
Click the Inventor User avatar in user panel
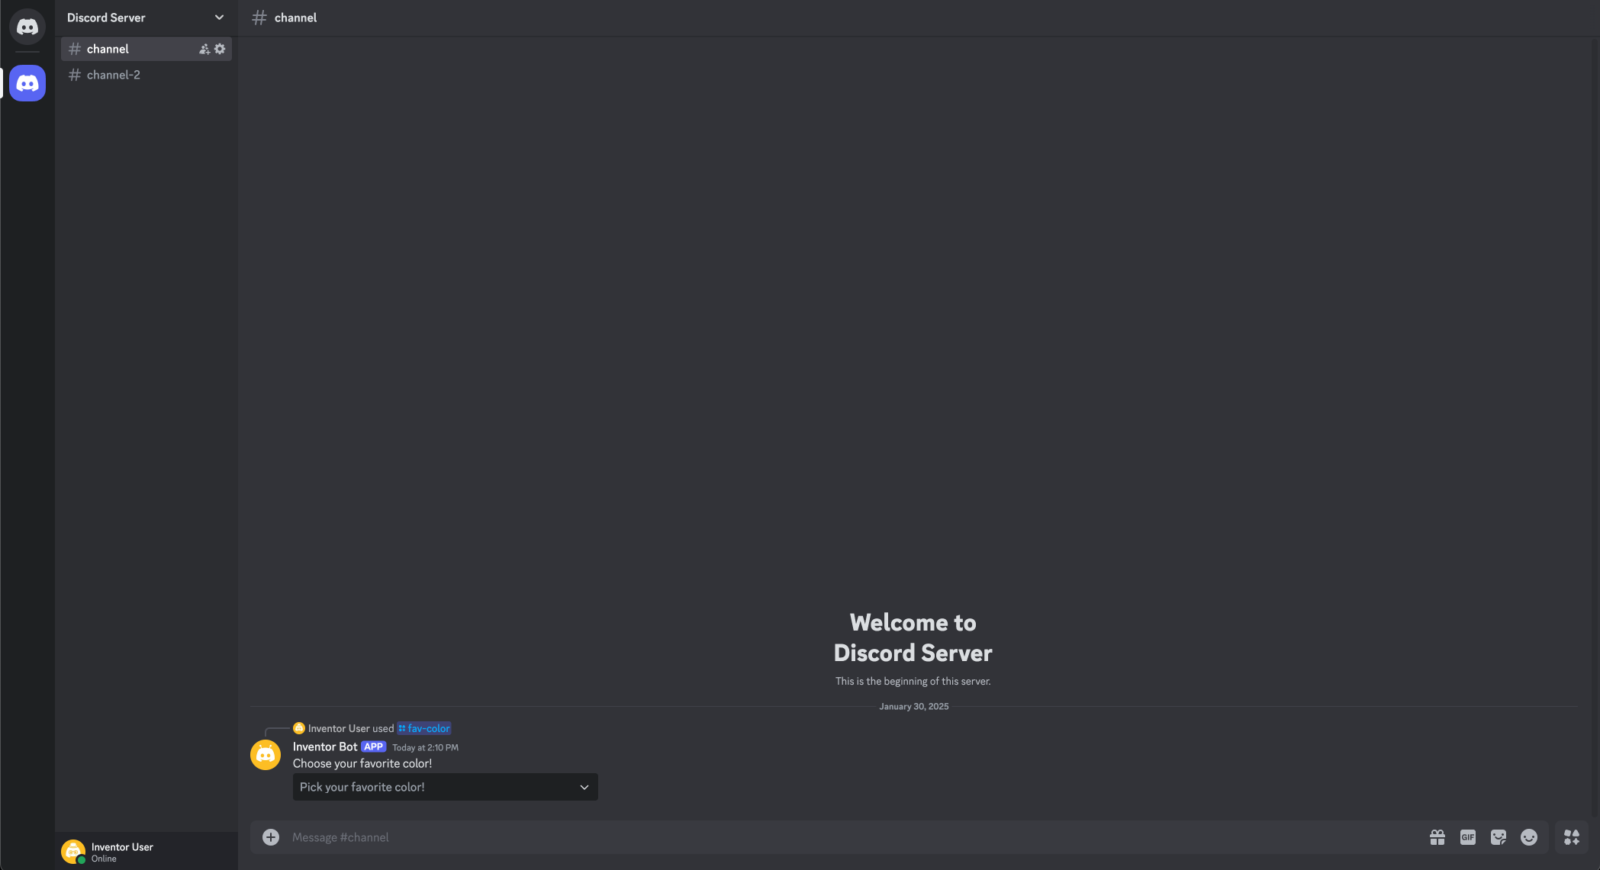(73, 852)
